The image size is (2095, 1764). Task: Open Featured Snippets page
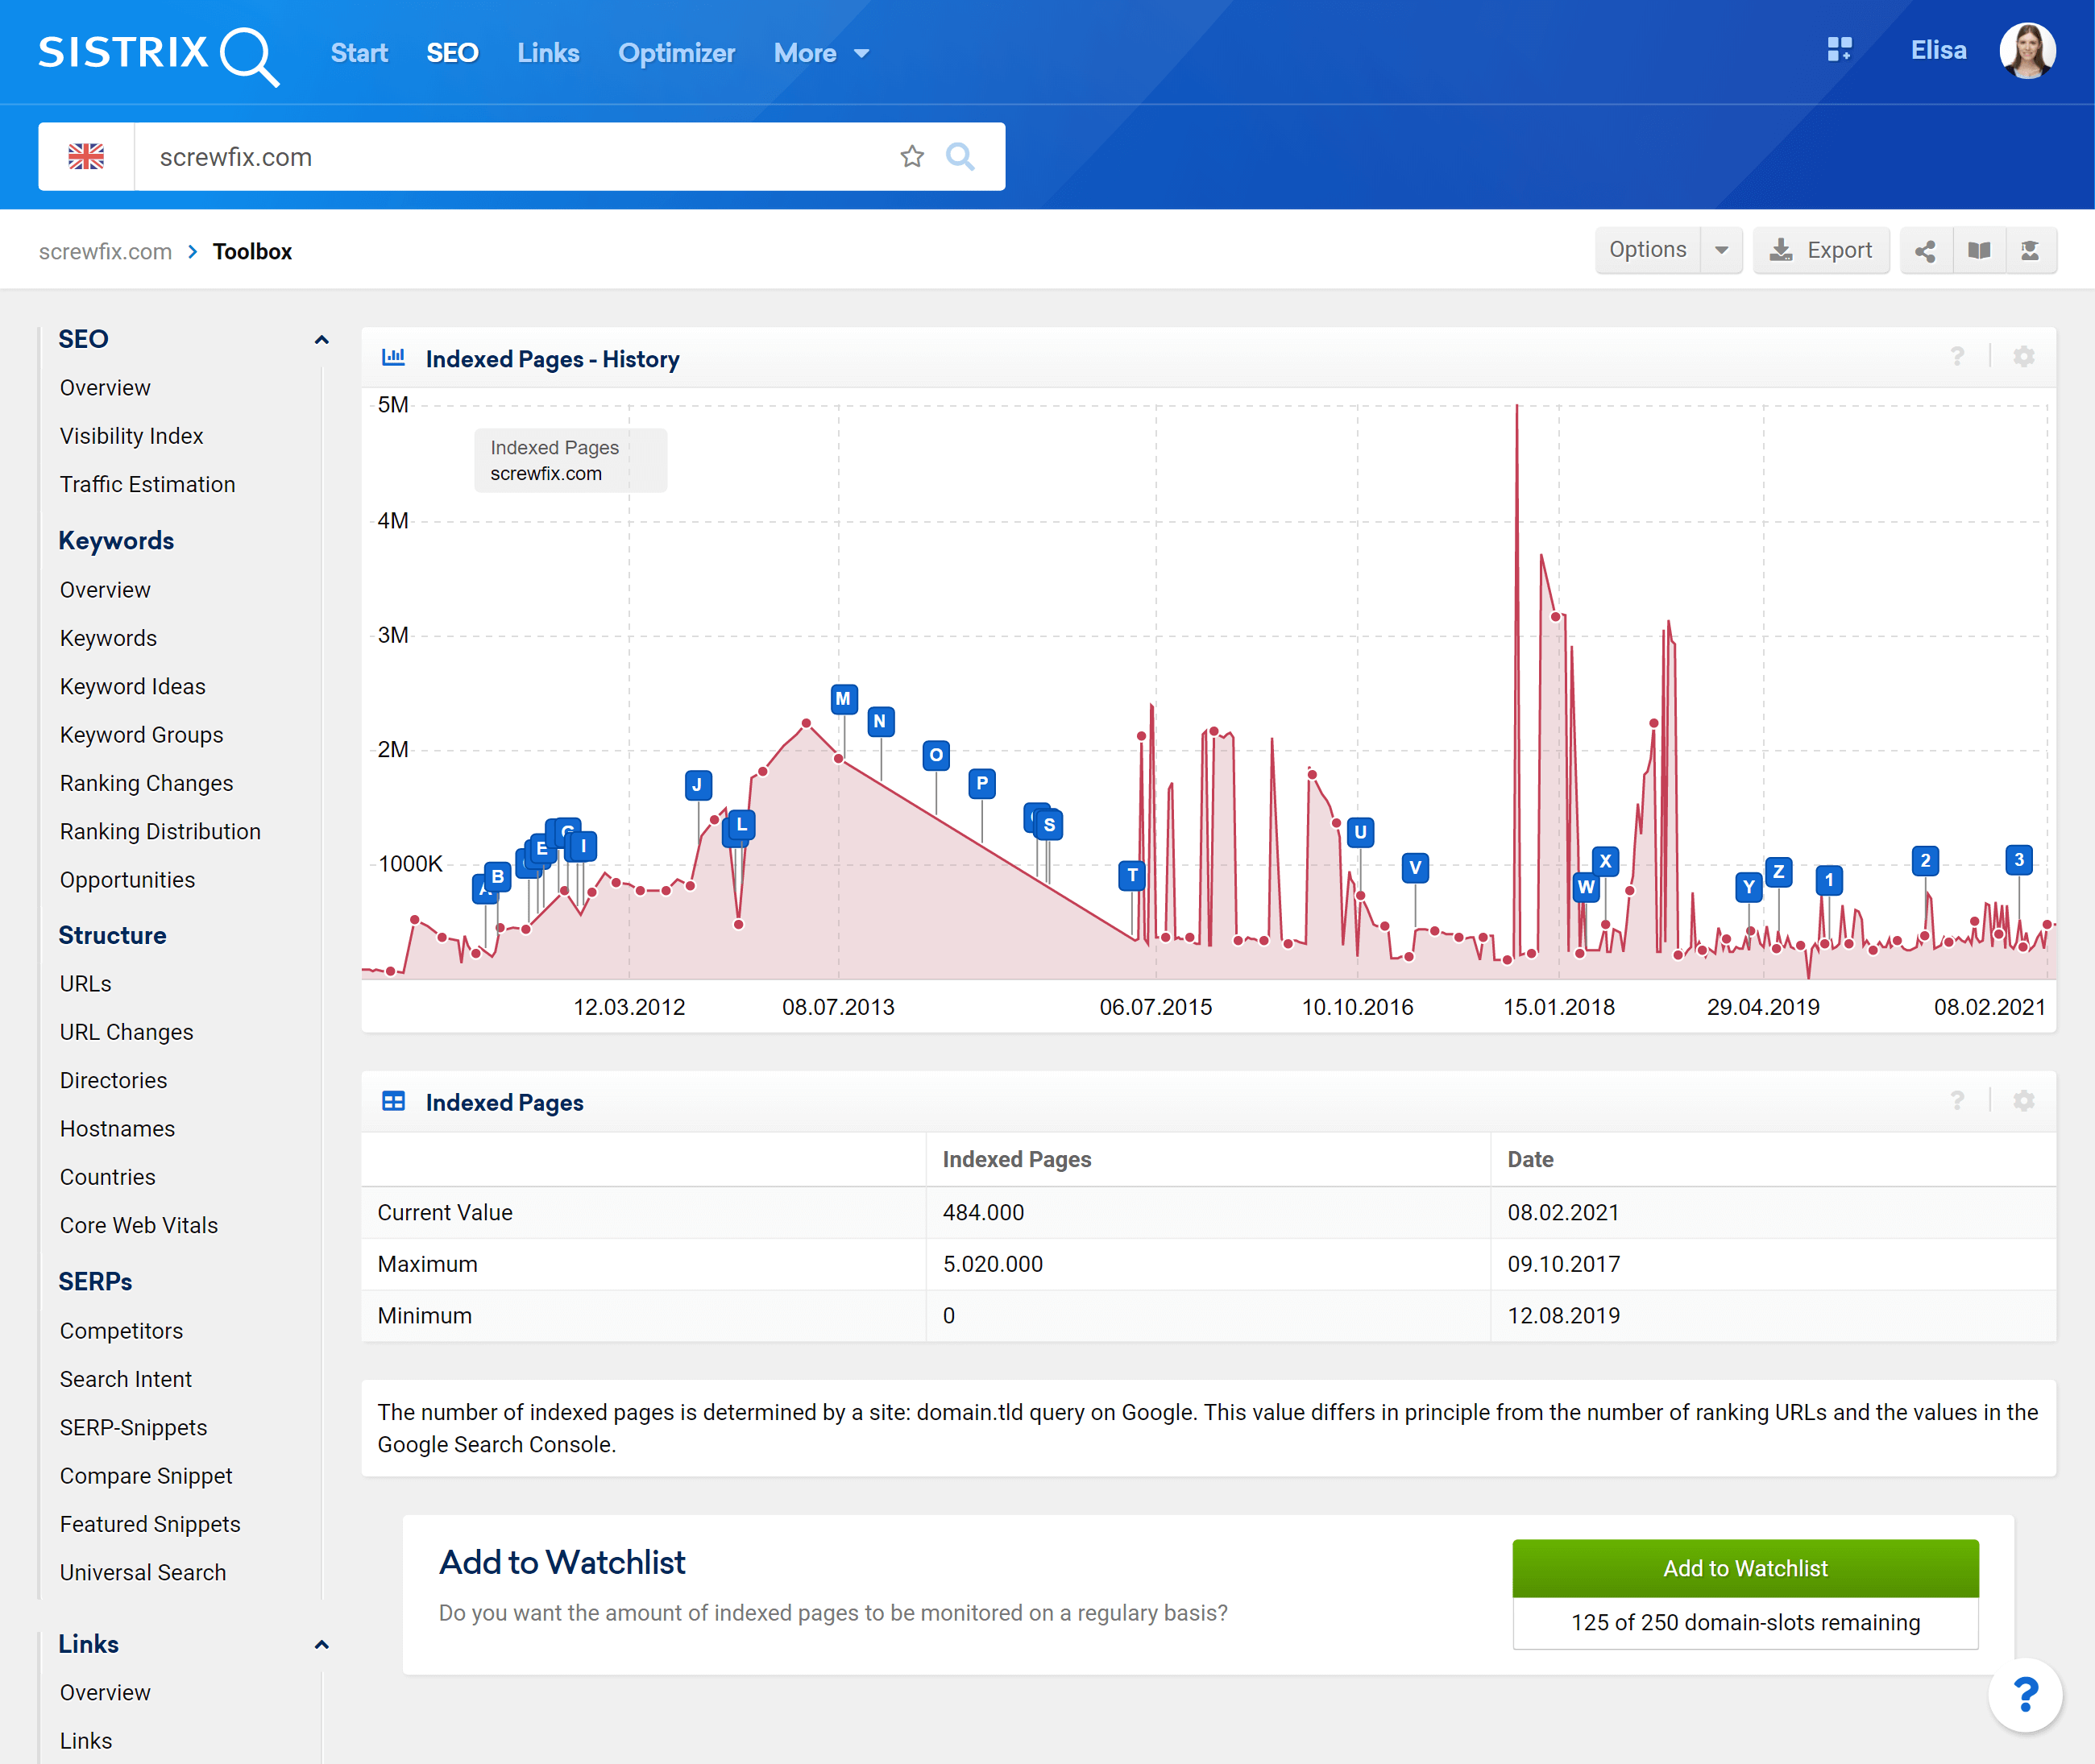150,1524
